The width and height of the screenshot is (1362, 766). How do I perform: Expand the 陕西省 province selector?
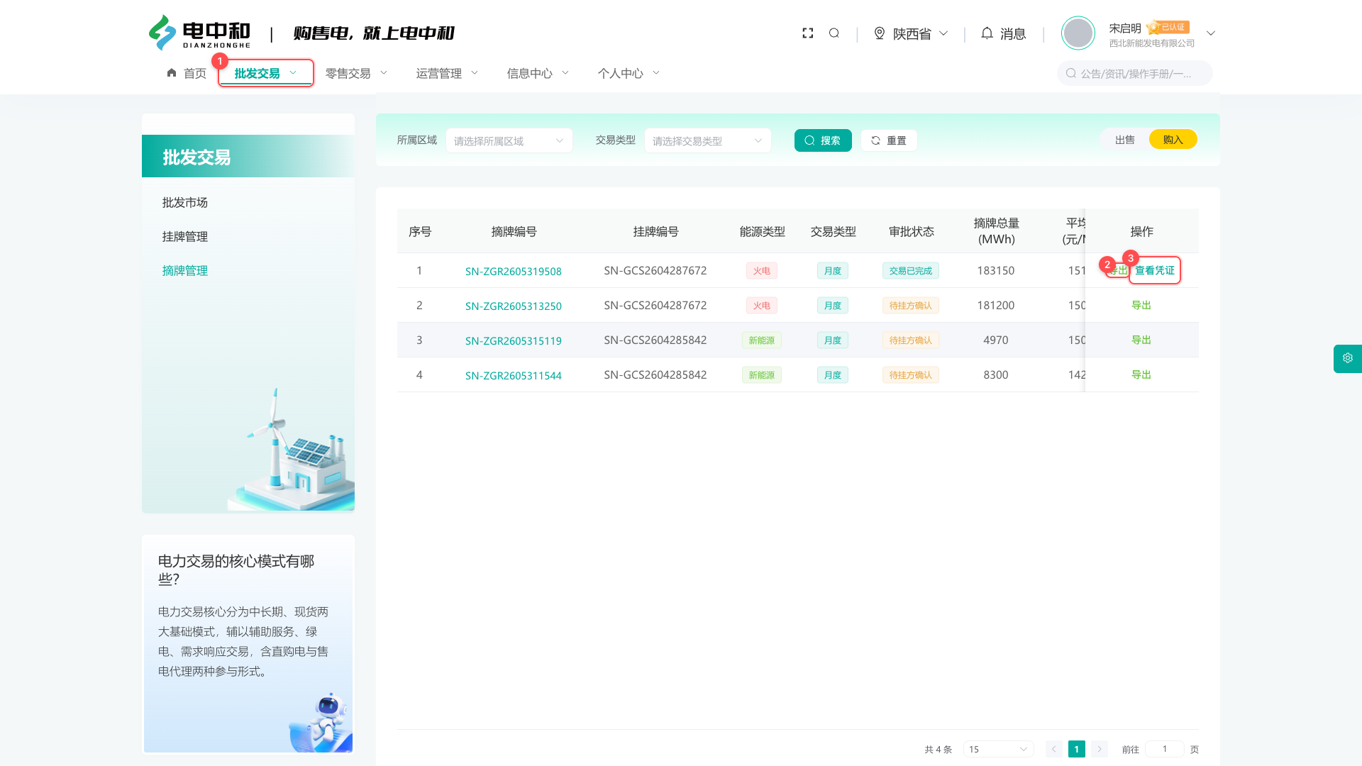(911, 33)
